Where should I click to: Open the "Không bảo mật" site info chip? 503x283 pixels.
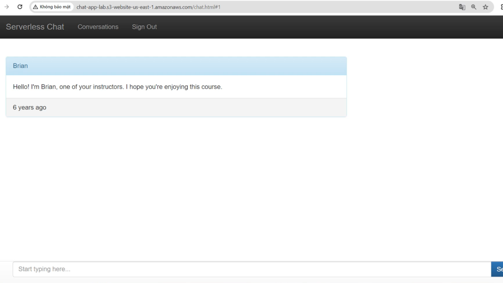pyautogui.click(x=52, y=7)
